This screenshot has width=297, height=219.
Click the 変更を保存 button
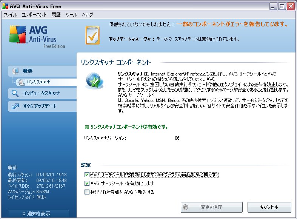point(212,207)
